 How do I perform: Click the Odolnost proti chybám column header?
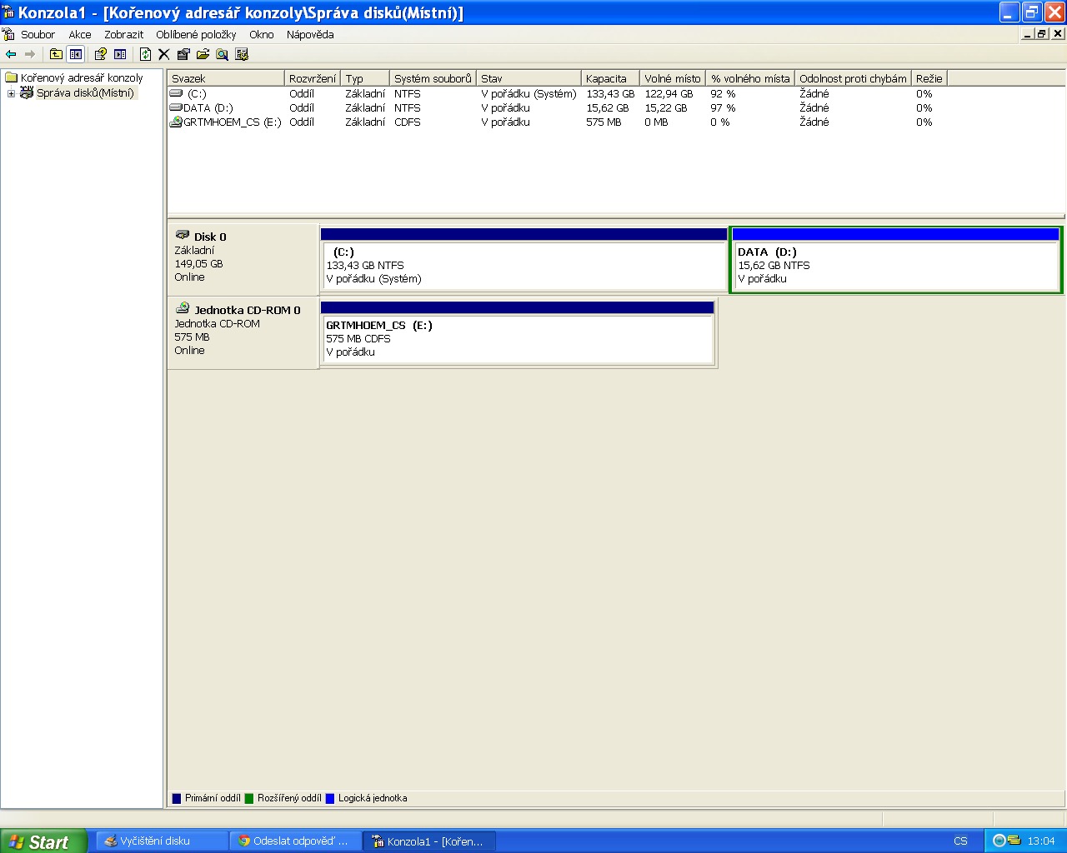pyautogui.click(x=853, y=78)
